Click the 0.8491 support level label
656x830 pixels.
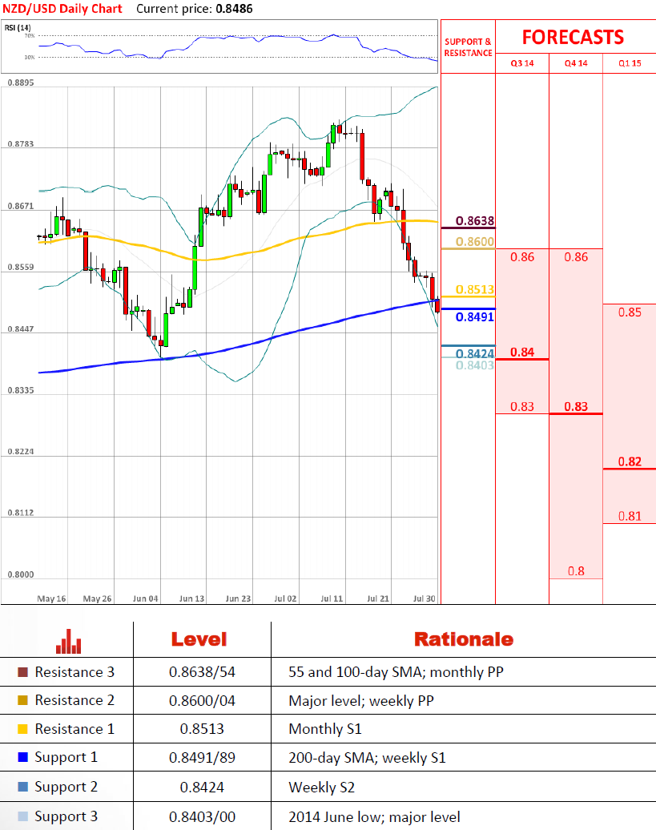[x=475, y=317]
